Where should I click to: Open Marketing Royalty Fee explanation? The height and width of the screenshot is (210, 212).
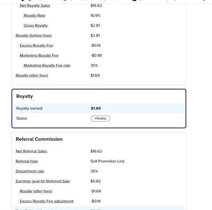coord(39,55)
